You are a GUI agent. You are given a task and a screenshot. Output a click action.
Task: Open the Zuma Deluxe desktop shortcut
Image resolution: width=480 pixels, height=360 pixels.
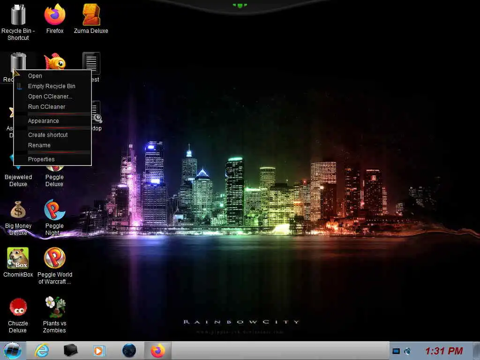(91, 19)
